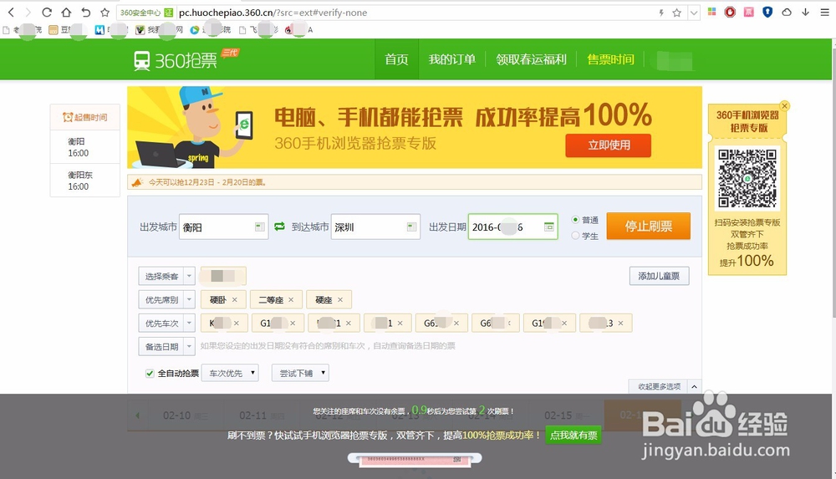
Task: Open the 尝试下铺 dropdown
Action: pos(300,373)
